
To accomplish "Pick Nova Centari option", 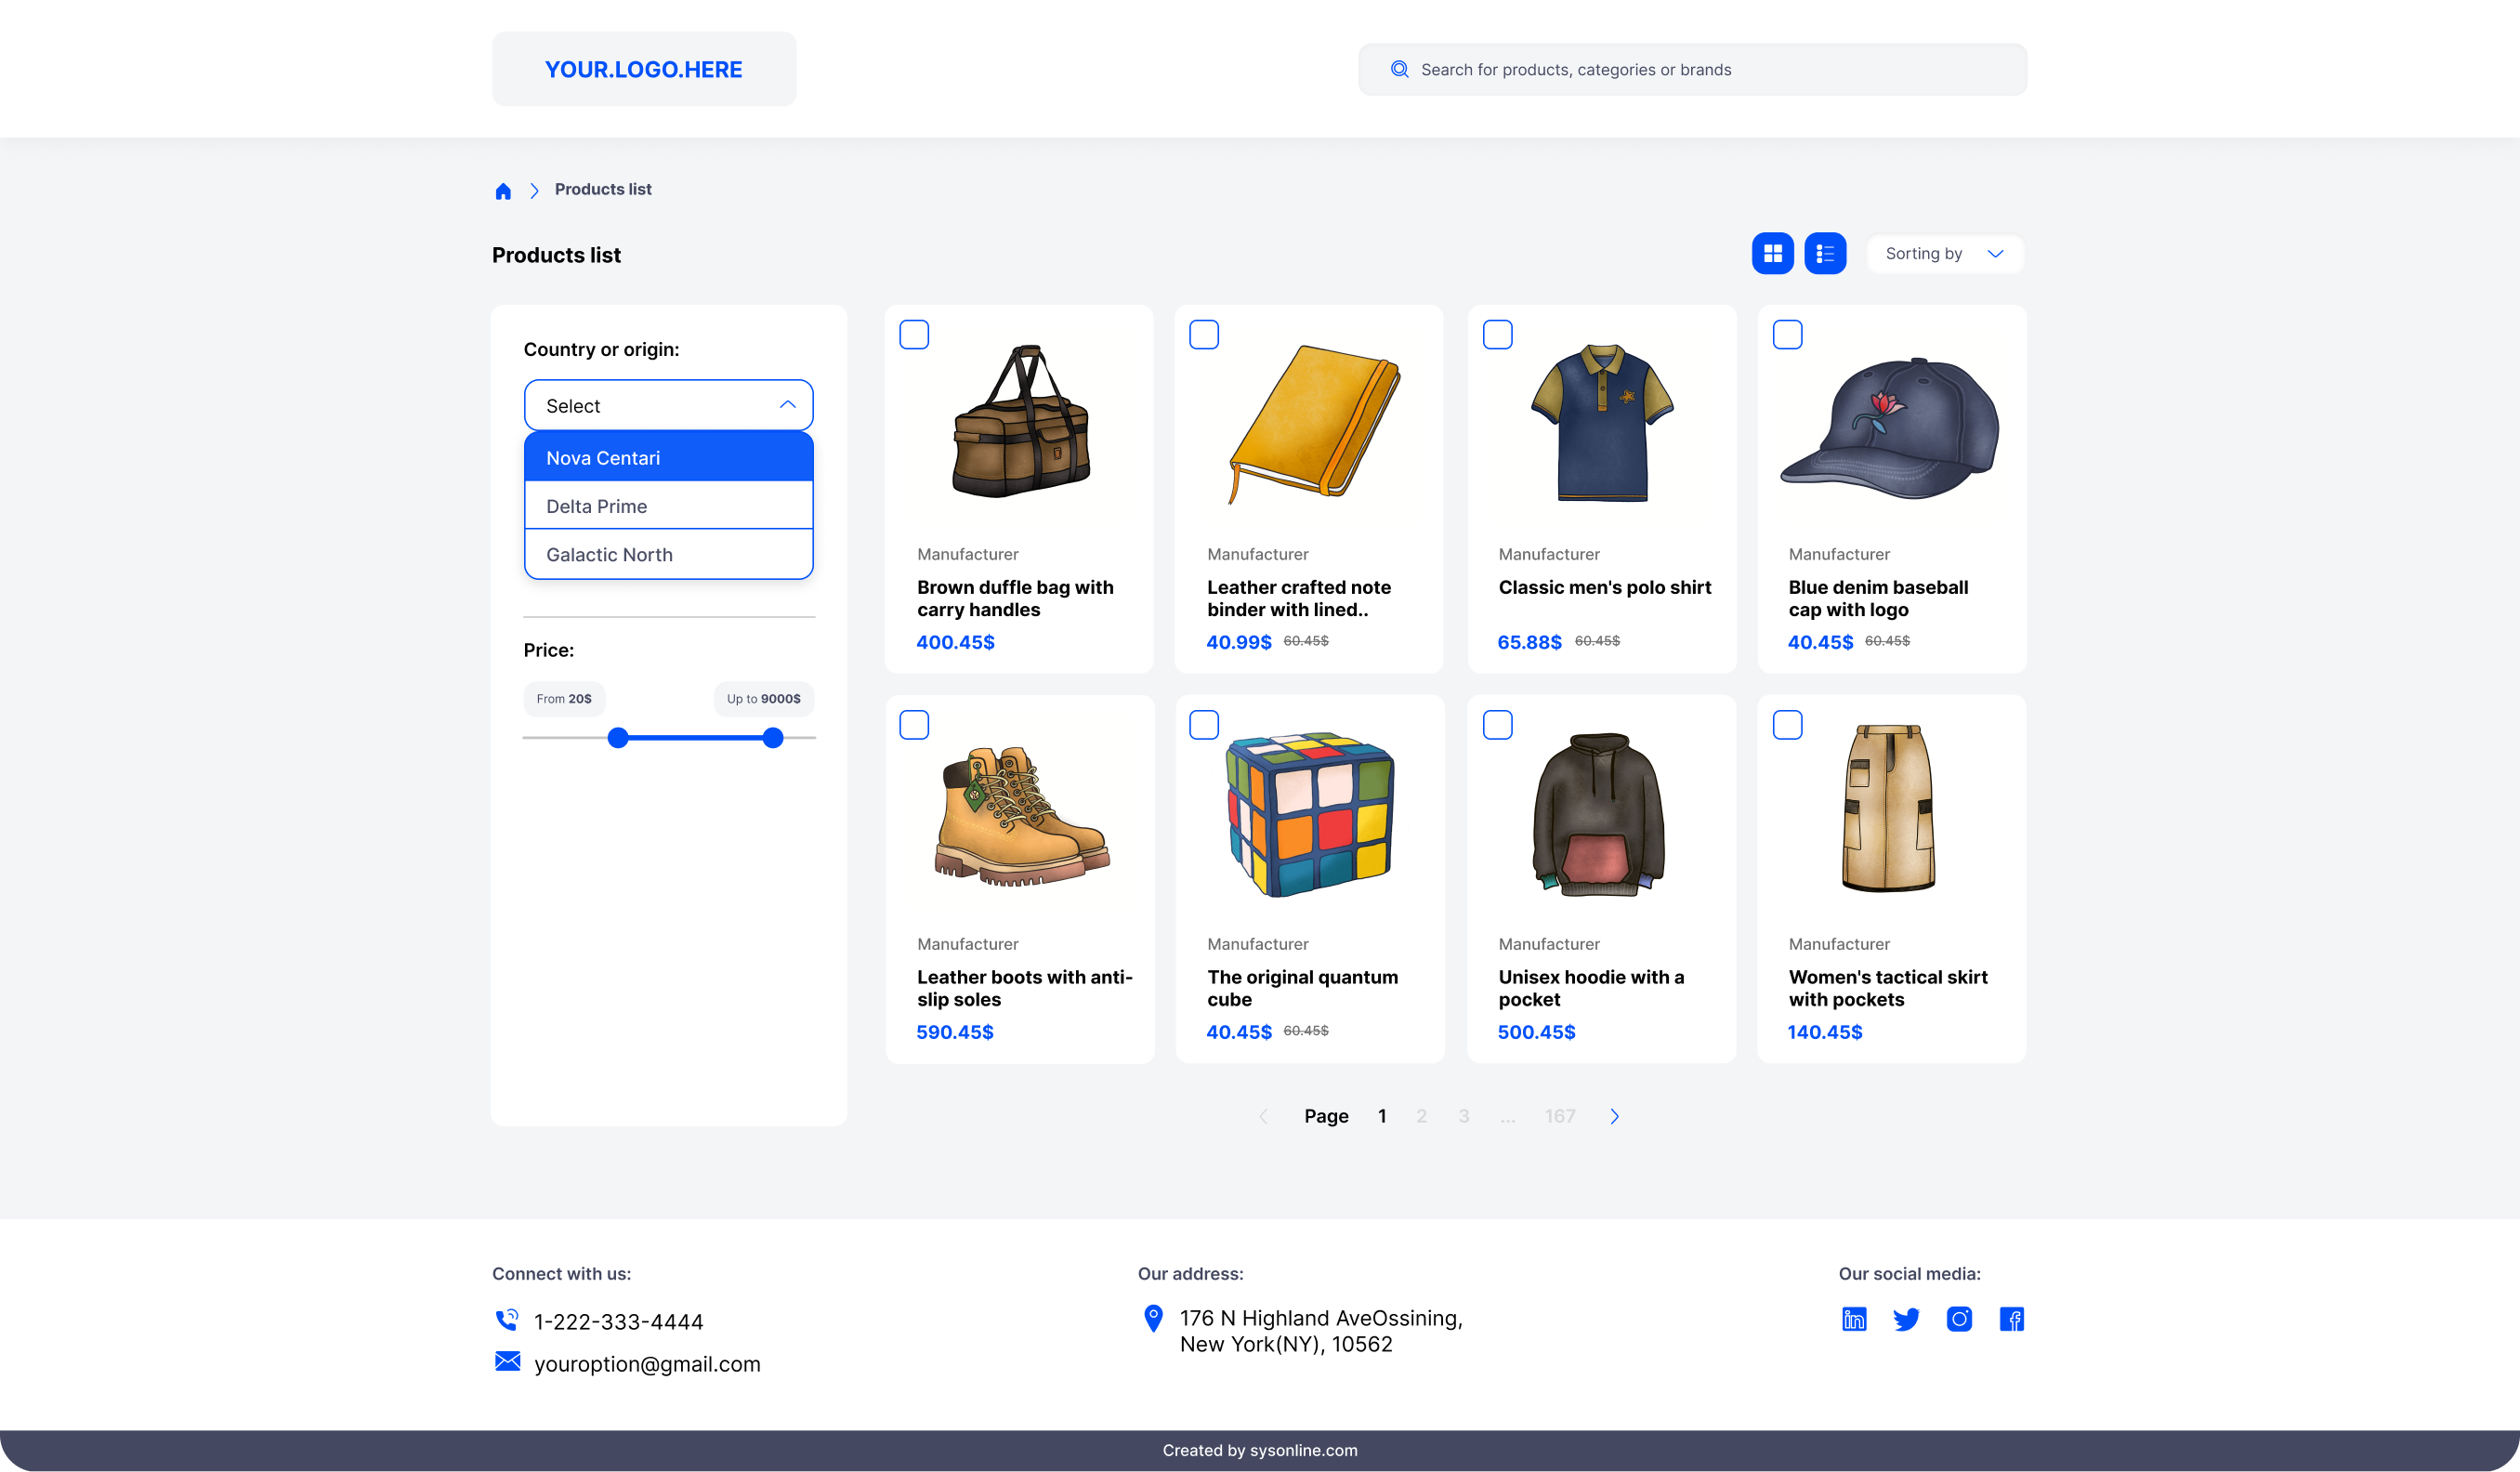I will click(x=668, y=458).
